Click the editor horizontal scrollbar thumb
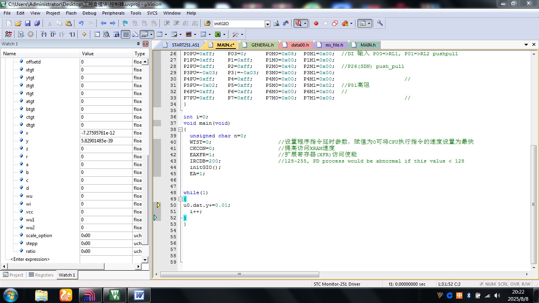The width and height of the screenshot is (539, 303). [240, 275]
